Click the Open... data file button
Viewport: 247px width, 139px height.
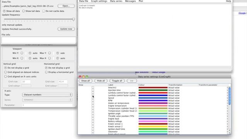click(66, 6)
